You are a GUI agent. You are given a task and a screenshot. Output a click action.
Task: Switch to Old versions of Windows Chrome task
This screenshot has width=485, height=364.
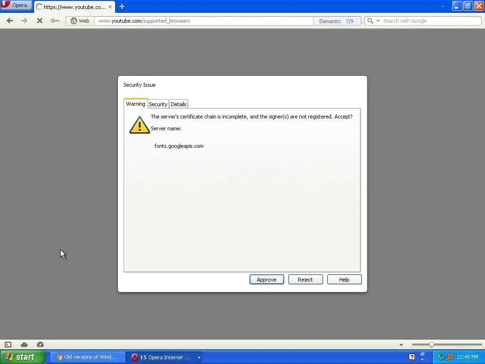88,357
